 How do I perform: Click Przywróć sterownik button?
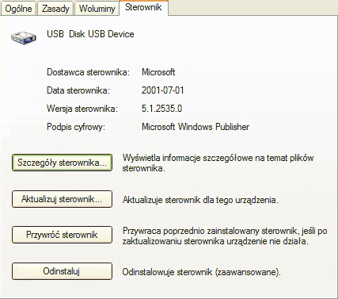pos(62,235)
